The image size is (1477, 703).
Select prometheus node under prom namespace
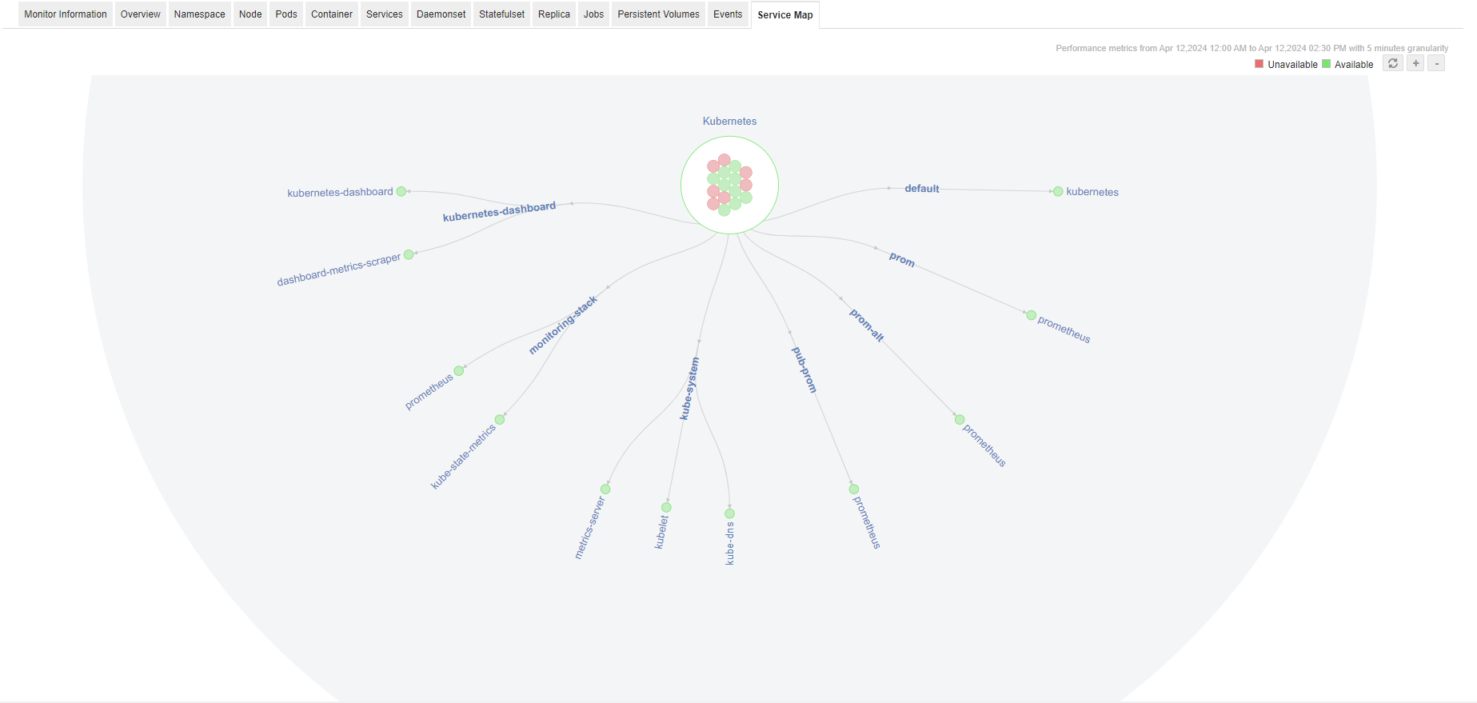coord(1032,315)
